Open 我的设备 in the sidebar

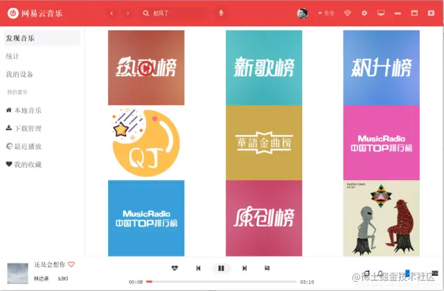(x=19, y=75)
